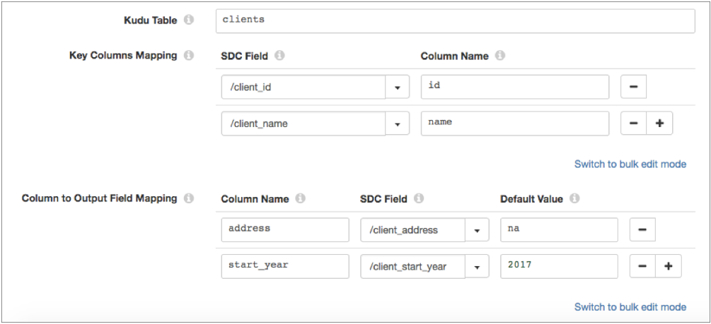Expand the /client_start_year field dropdown
711x324 pixels.
(477, 267)
